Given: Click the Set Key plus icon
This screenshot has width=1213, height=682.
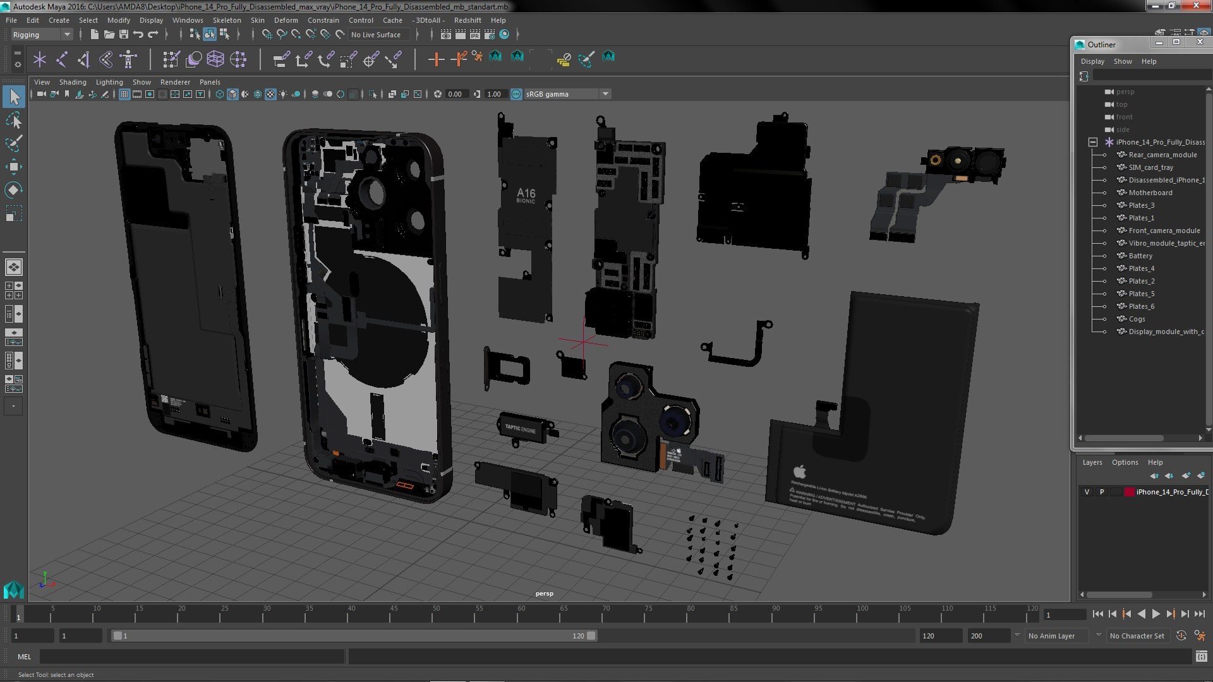Looking at the screenshot, I should pyautogui.click(x=436, y=59).
